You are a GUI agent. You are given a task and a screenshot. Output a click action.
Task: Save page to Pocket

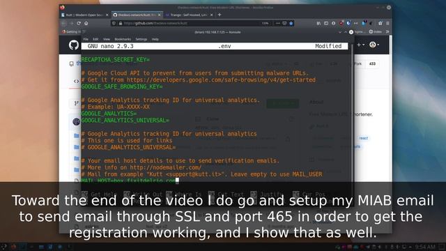coord(284,23)
